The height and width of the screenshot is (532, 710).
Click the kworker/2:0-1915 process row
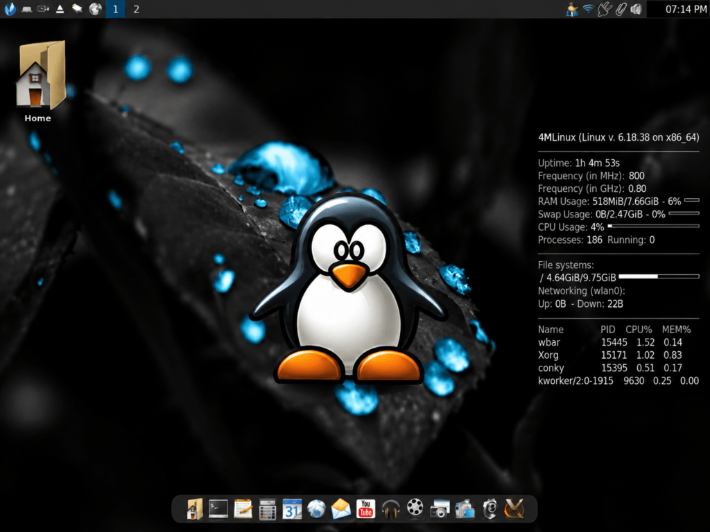pos(618,381)
